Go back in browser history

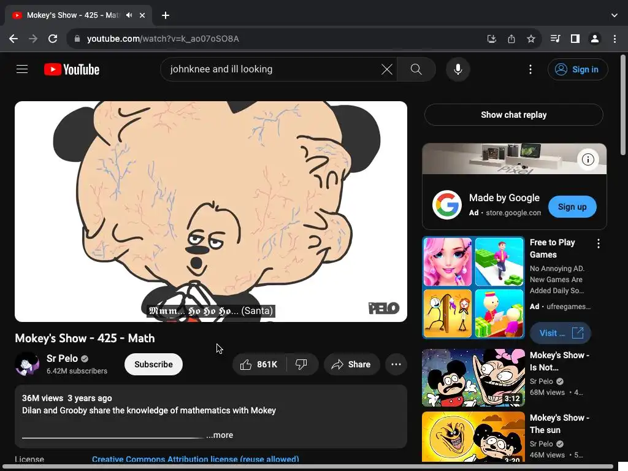click(13, 39)
